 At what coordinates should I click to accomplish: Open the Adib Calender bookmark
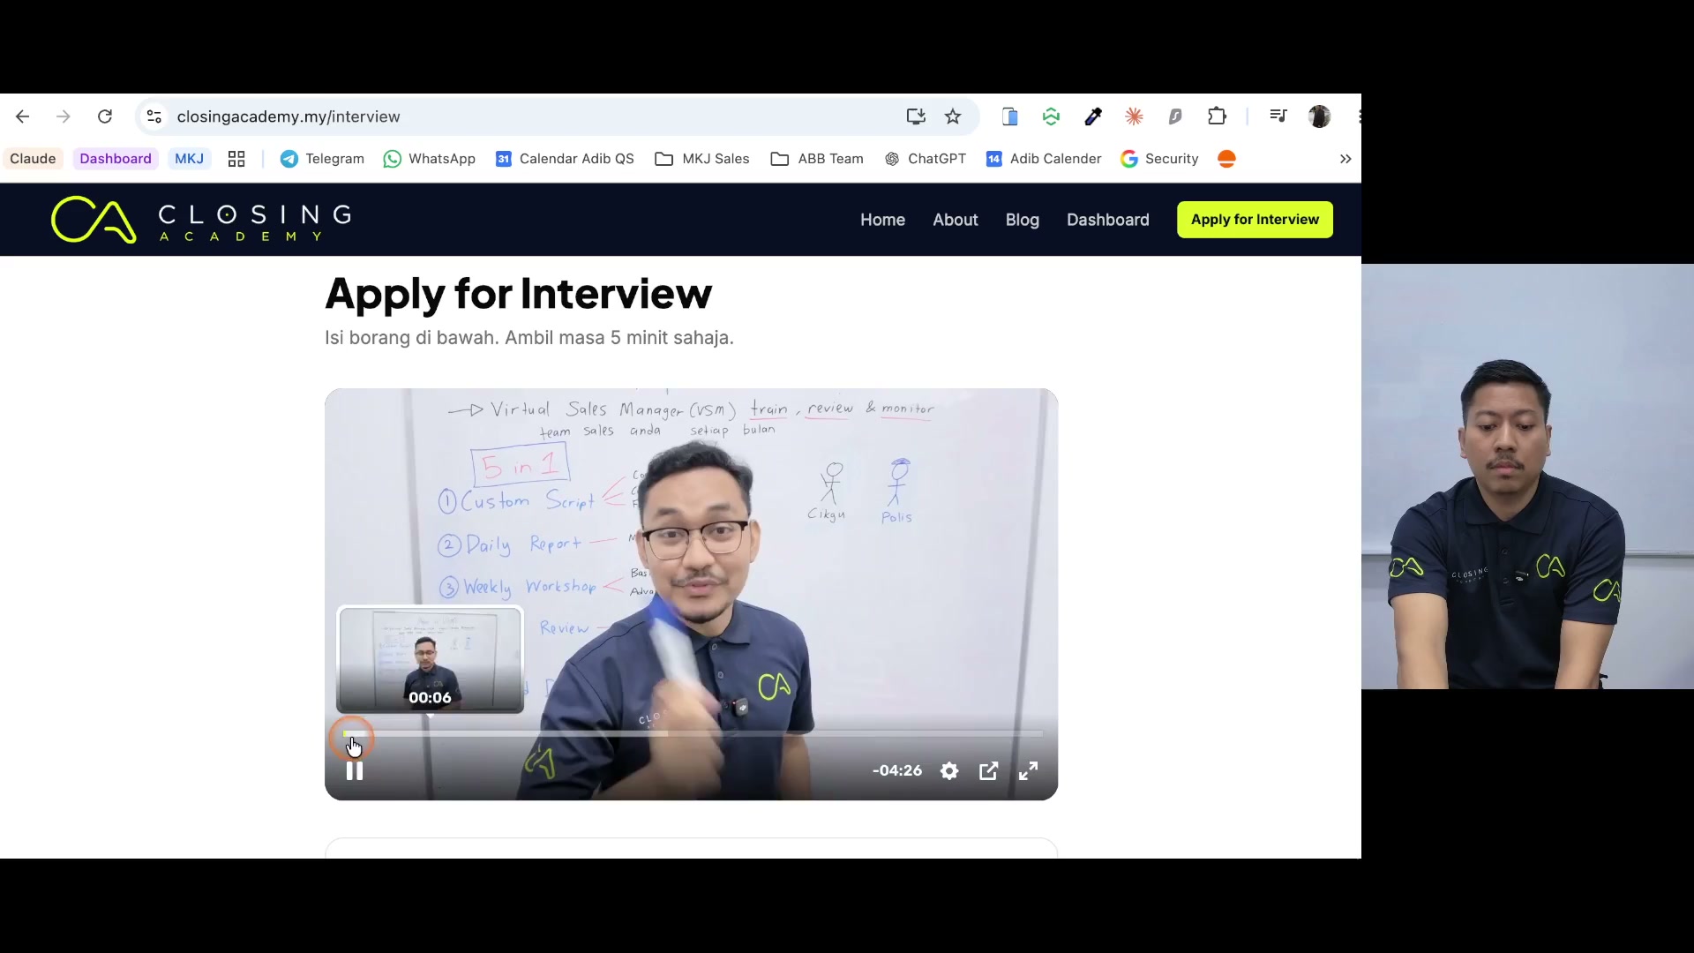point(1044,159)
